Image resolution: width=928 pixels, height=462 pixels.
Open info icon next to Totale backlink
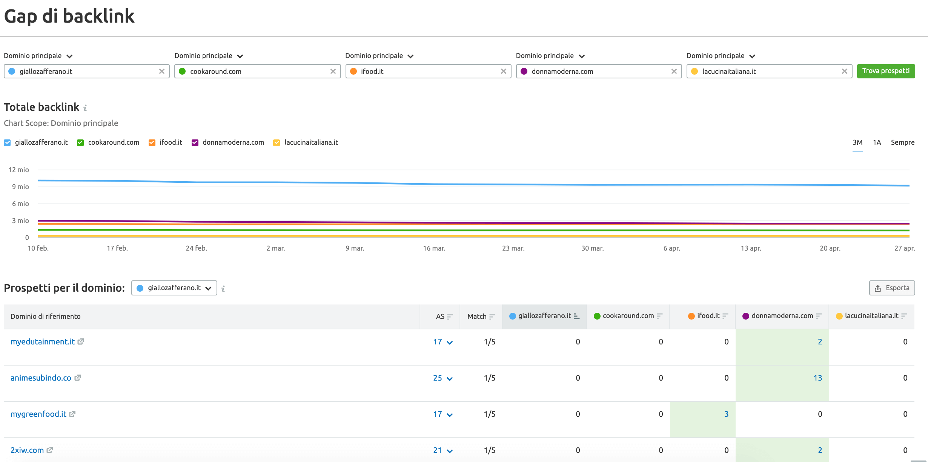(x=85, y=108)
